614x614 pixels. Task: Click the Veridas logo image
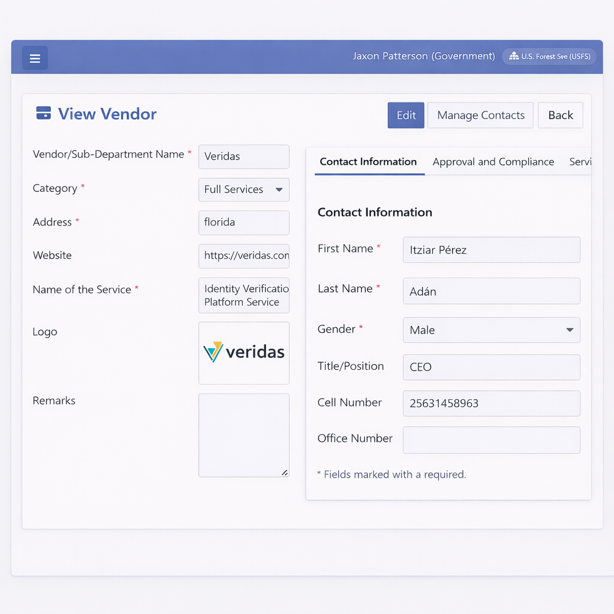click(x=244, y=352)
